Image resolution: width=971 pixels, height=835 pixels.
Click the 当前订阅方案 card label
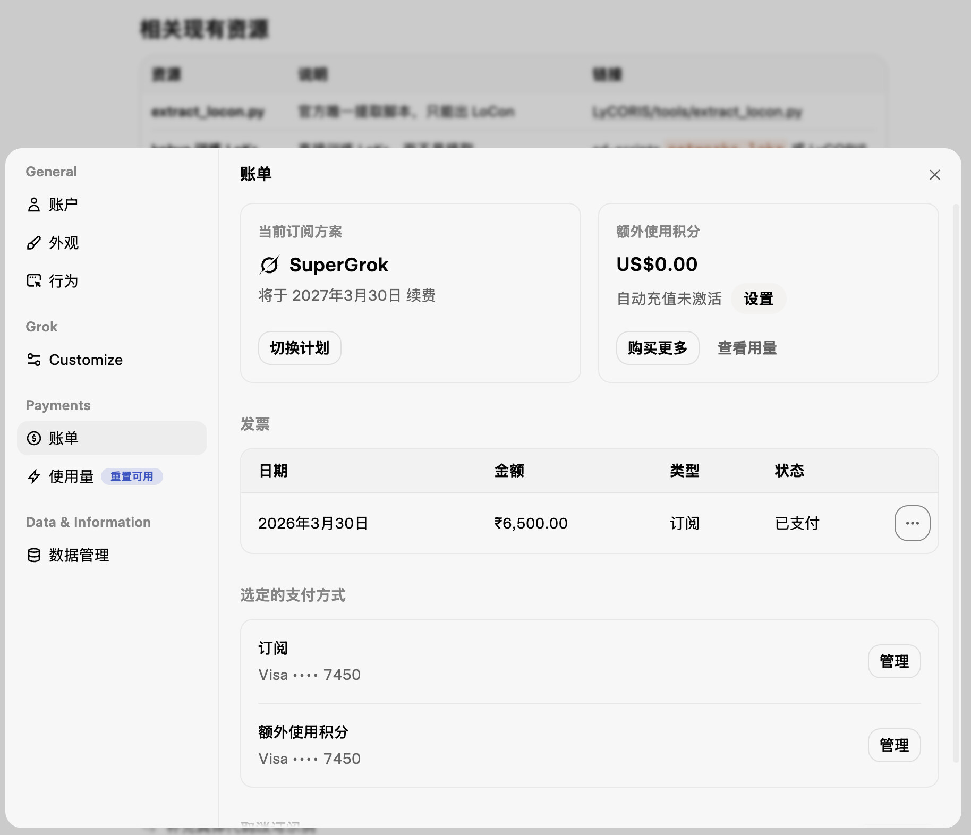(300, 232)
